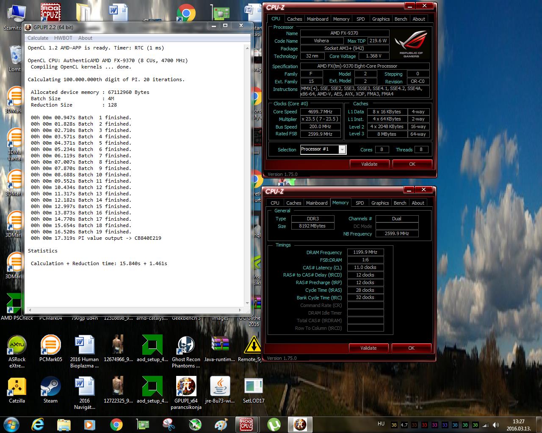
Task: Click the Core Speed value 4699.7 MHz
Action: point(320,112)
